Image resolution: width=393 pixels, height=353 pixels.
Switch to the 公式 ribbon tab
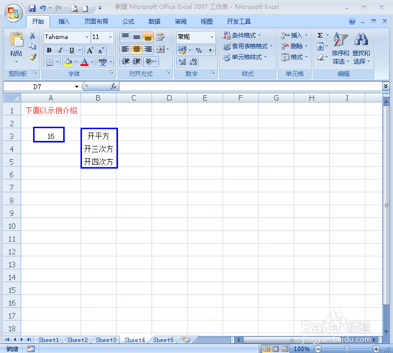pos(128,22)
